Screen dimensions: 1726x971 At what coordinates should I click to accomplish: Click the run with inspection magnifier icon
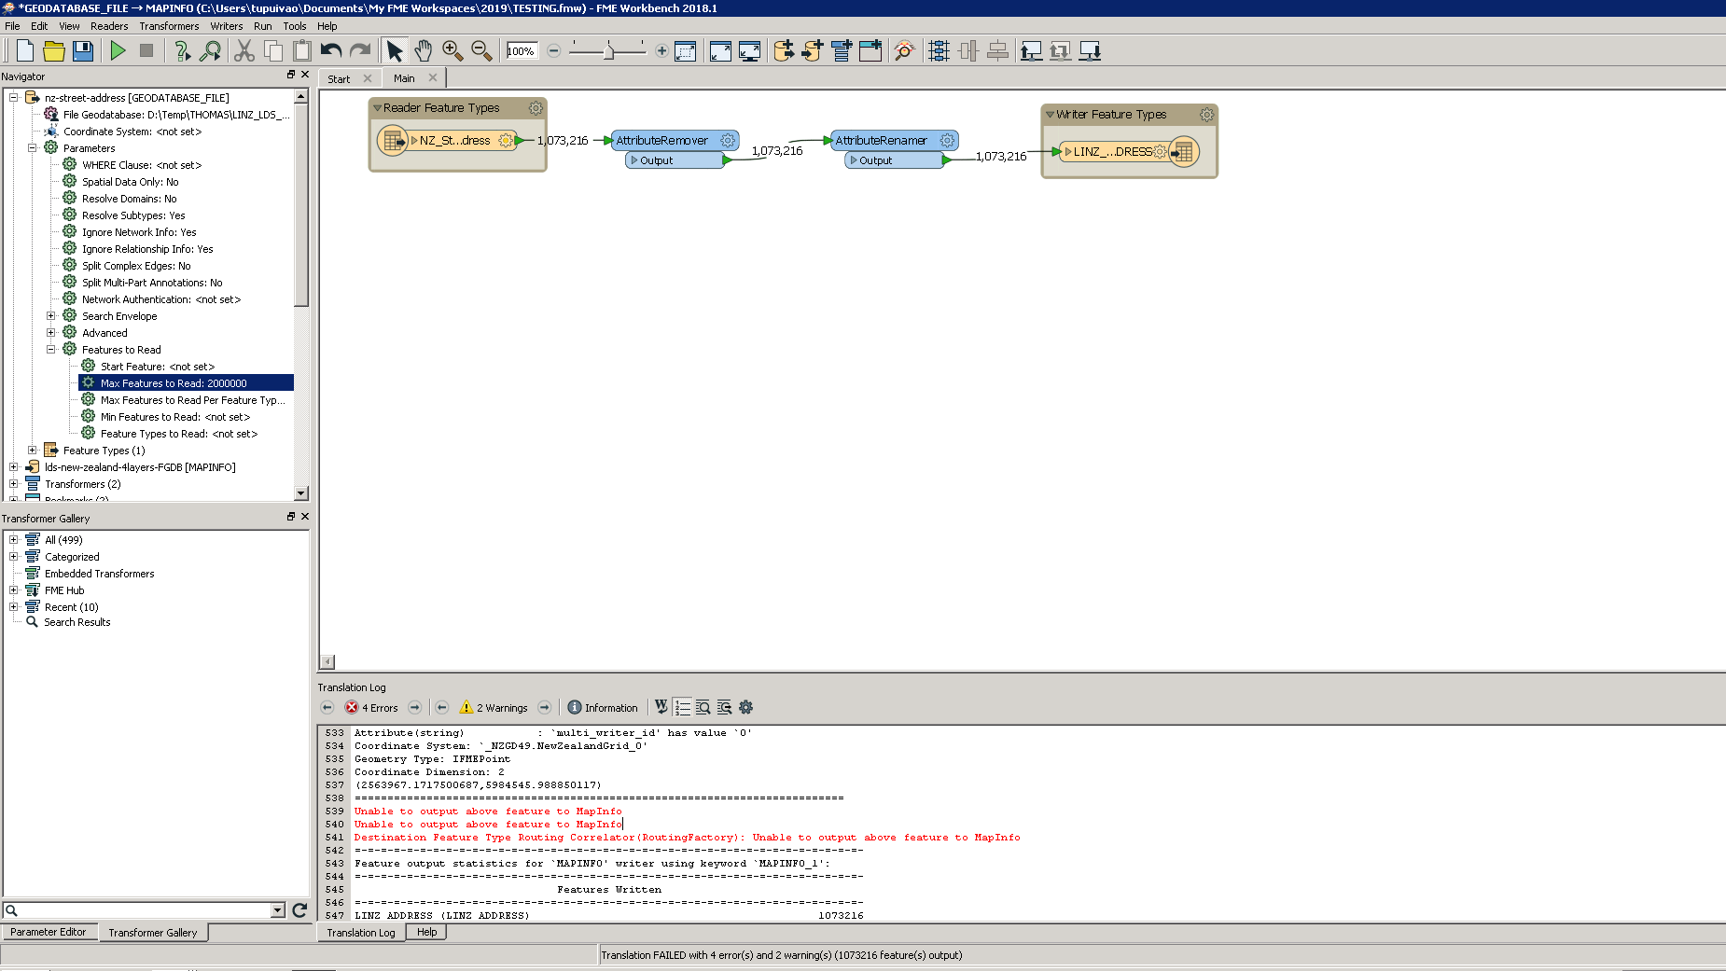(x=211, y=50)
